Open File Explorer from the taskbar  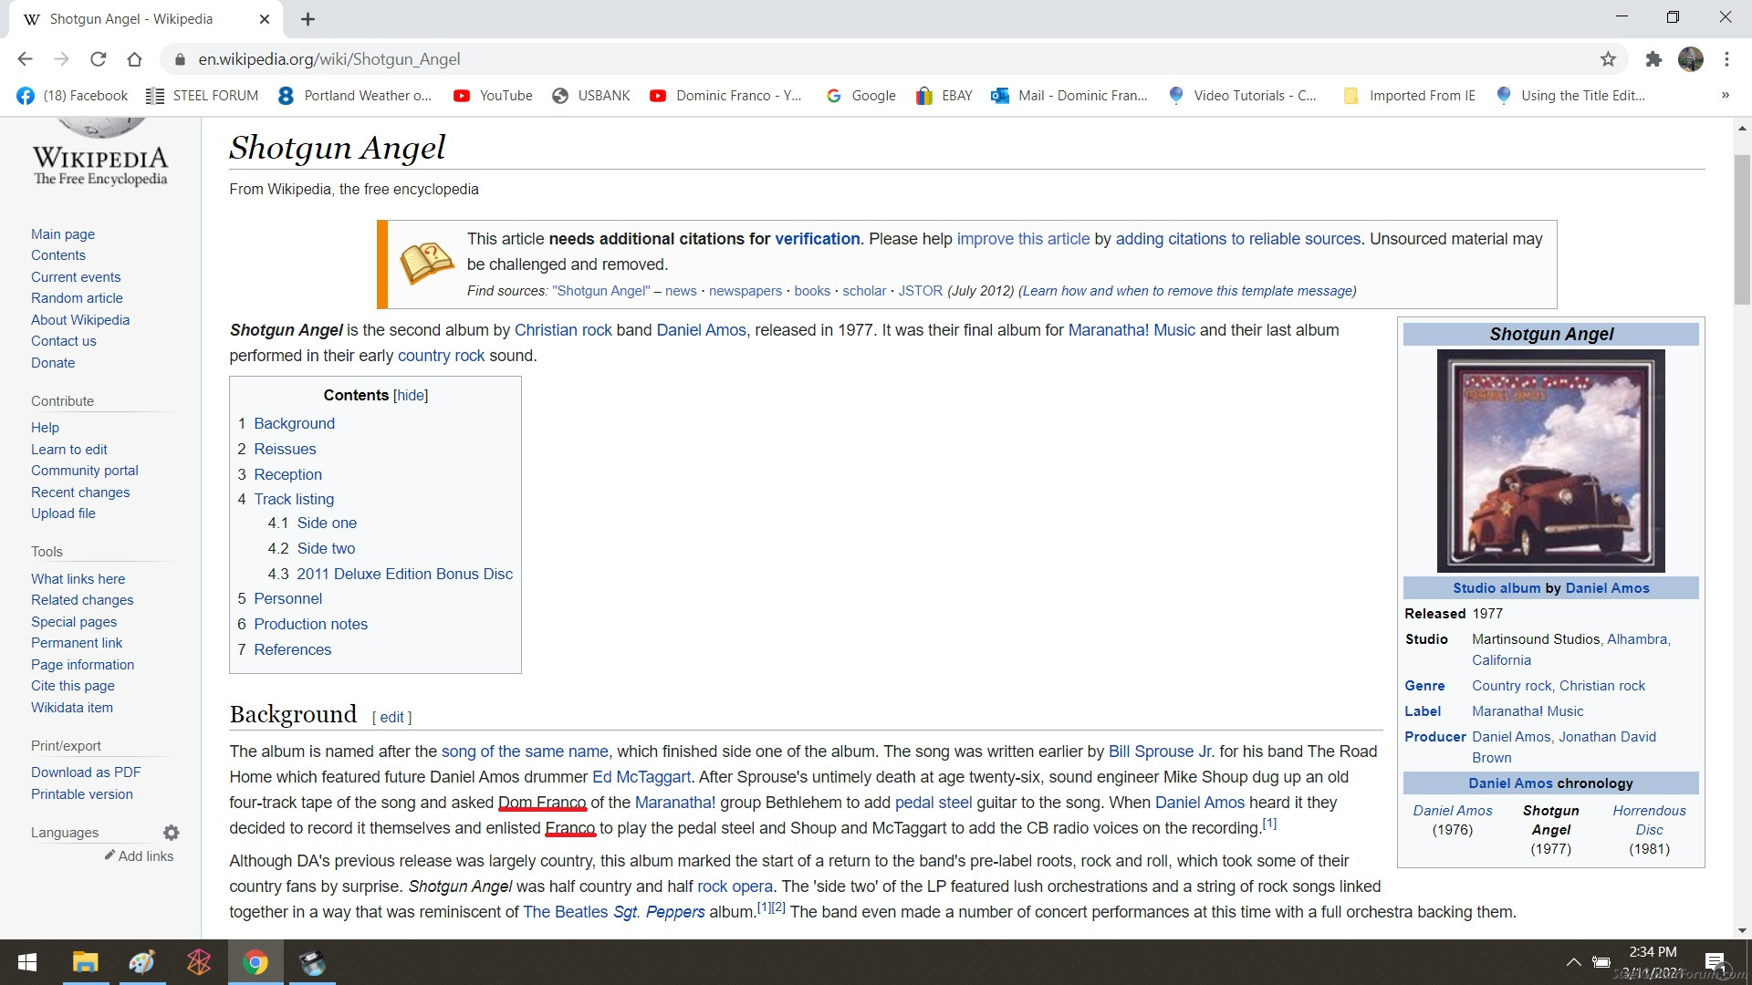click(85, 962)
